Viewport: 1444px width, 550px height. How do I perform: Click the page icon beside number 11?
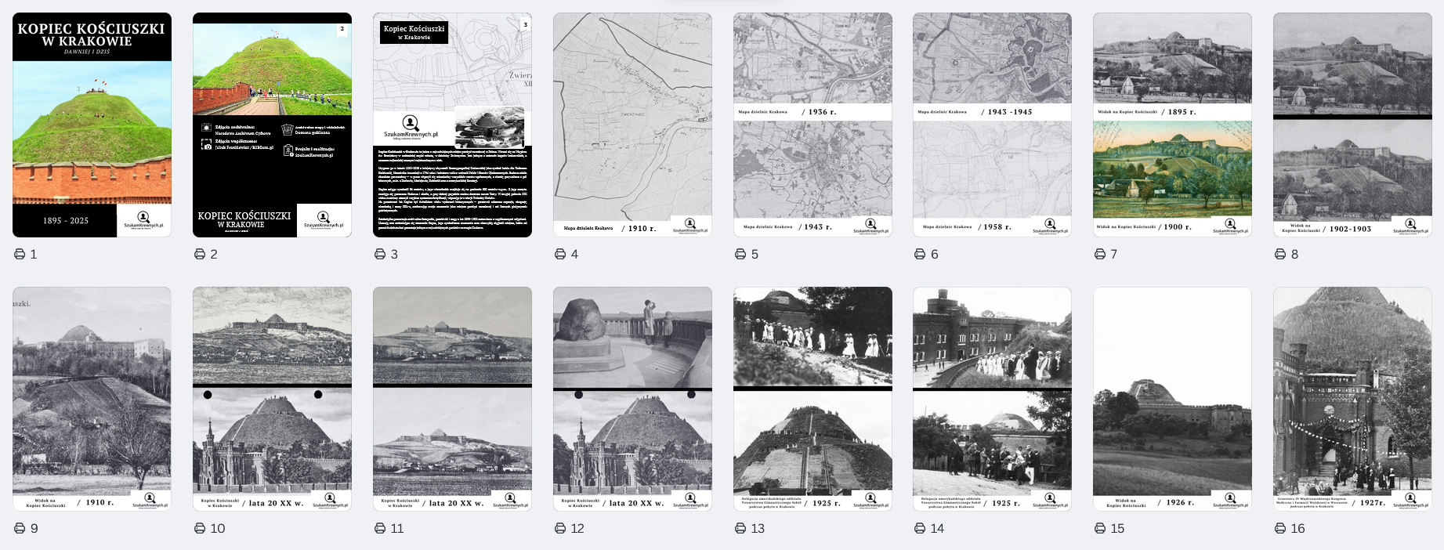[380, 528]
